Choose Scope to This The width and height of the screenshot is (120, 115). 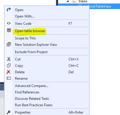tap(25, 38)
